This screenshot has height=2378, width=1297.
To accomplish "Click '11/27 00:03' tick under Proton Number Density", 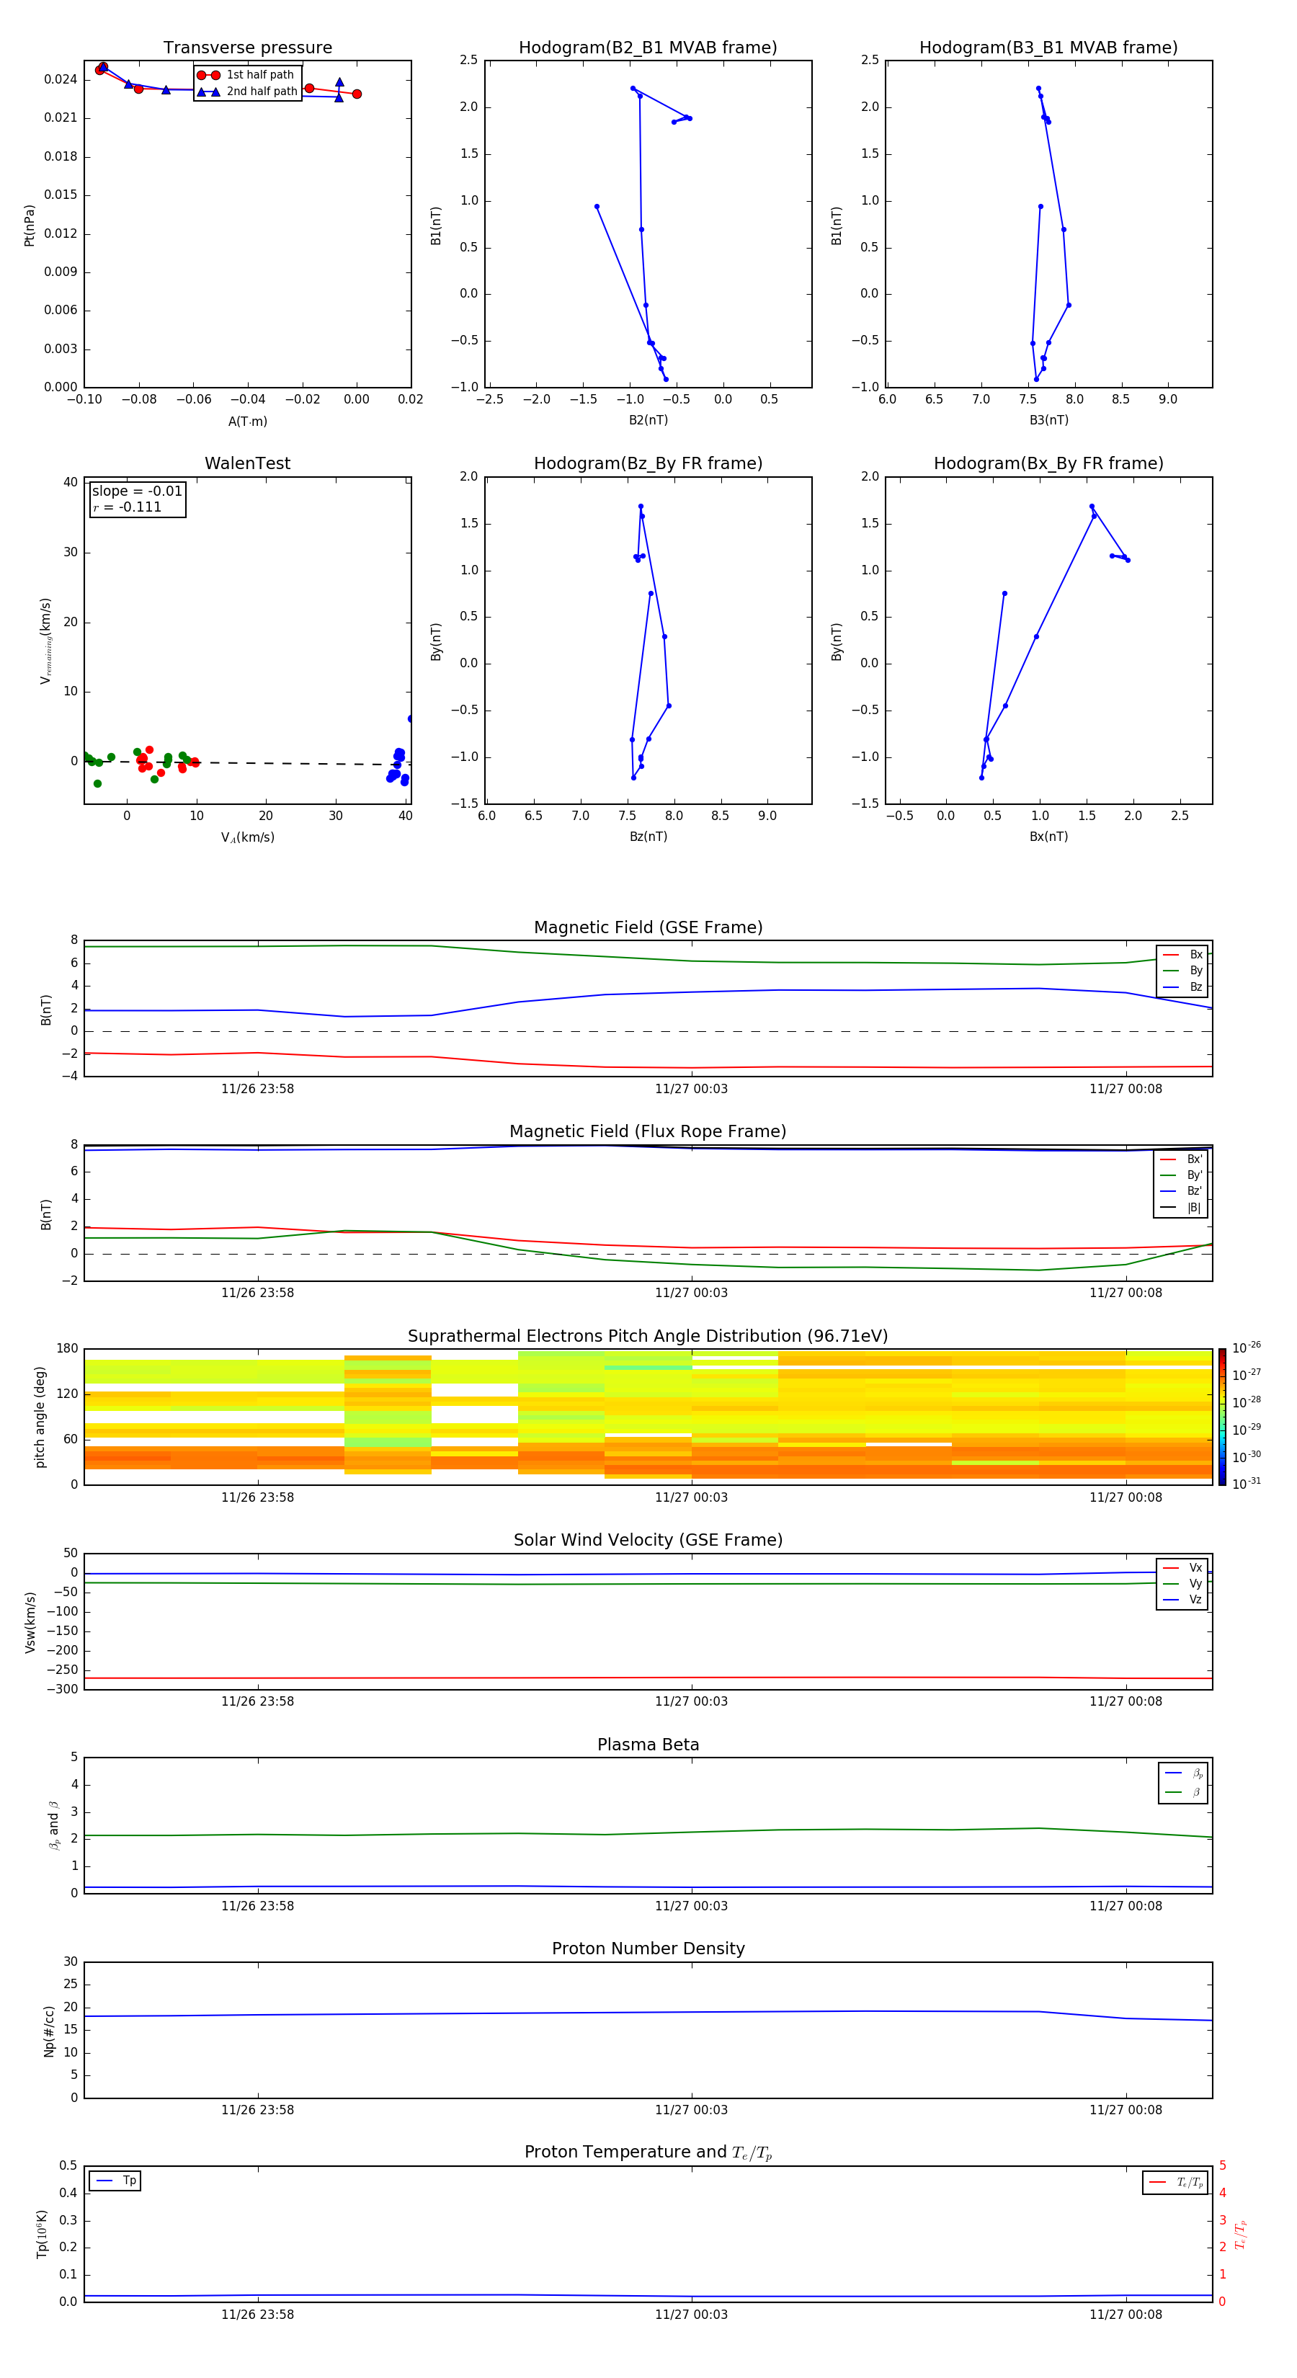I will [692, 2109].
